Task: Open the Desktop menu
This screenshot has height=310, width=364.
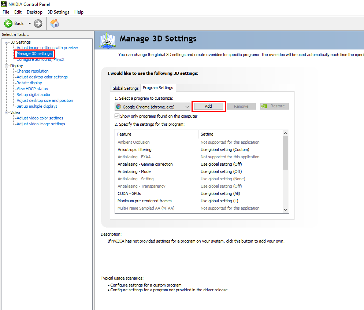Action: click(x=34, y=12)
